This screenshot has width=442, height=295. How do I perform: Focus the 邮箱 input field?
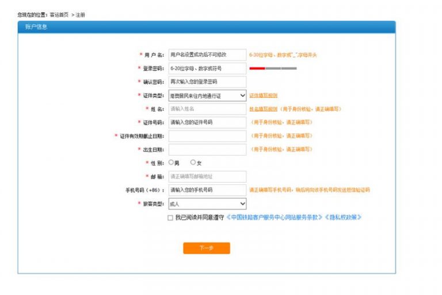(x=207, y=176)
